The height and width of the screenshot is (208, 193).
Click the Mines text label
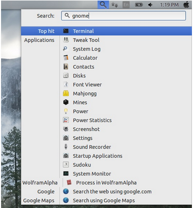coord(80,102)
